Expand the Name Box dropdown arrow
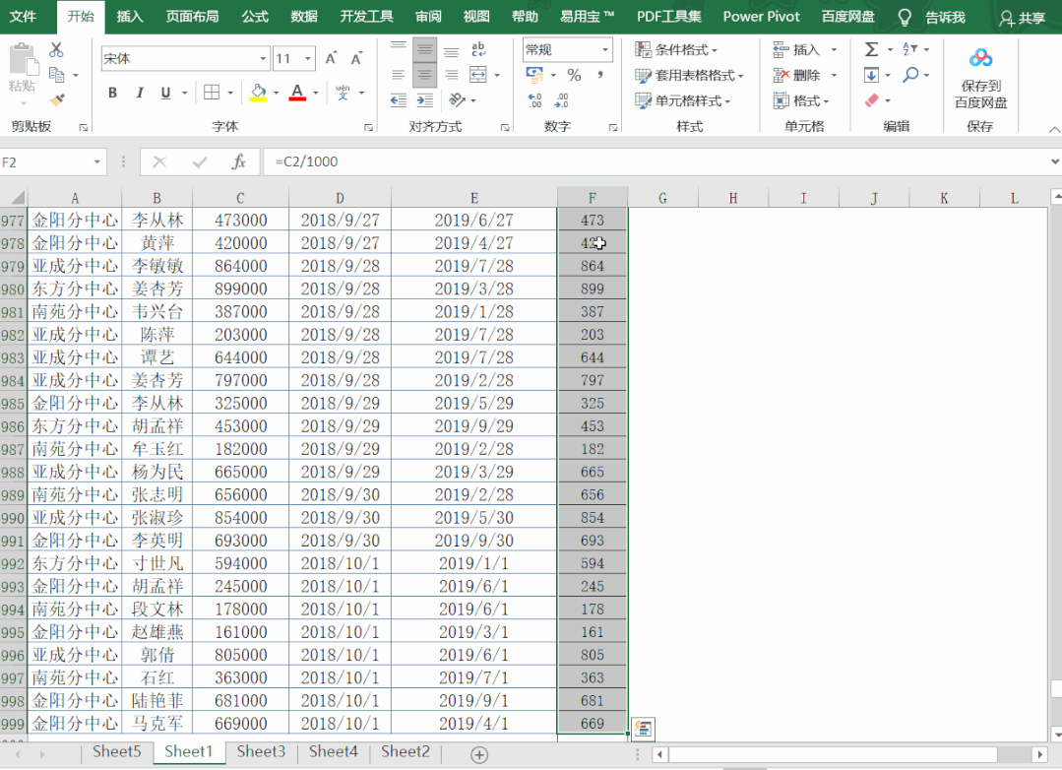 coord(96,162)
